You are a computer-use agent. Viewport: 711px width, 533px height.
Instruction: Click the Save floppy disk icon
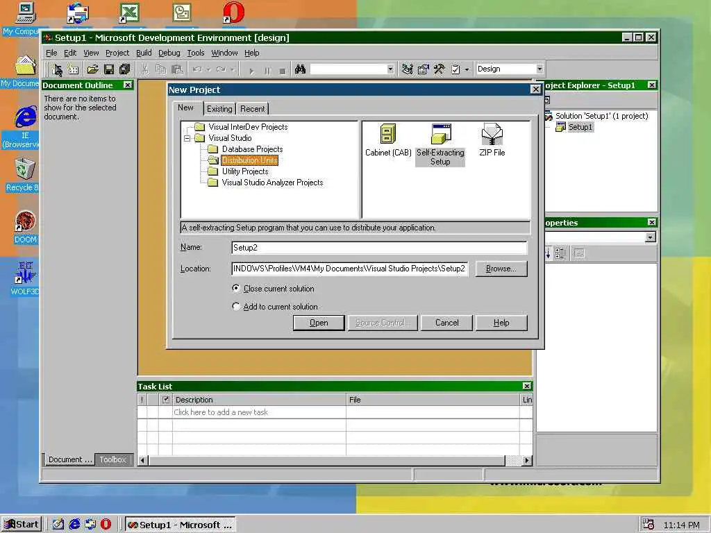(109, 69)
